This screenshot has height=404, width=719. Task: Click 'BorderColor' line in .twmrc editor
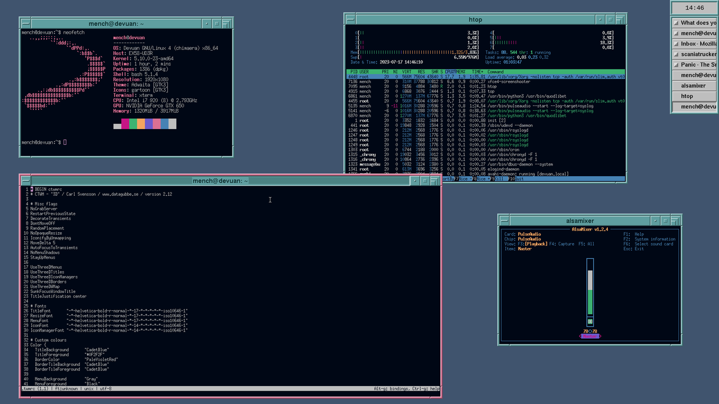pos(76,359)
